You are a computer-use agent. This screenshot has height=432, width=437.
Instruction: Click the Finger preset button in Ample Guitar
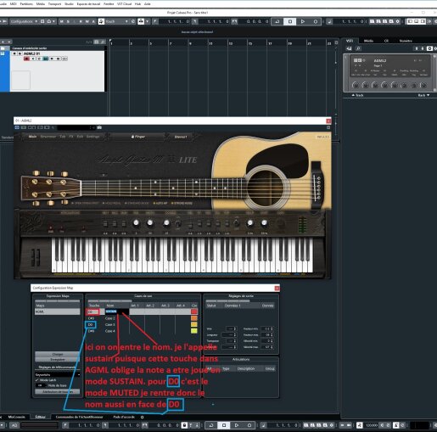138,137
